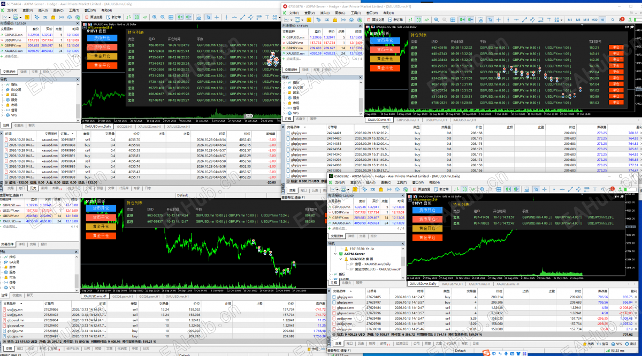Select order 27629485 in the 65669382 trade table
Viewport: 642px width, 356px height.
(x=484, y=297)
